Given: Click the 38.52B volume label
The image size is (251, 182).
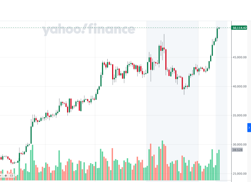Looking at the screenshot, I should pyautogui.click(x=237, y=150).
